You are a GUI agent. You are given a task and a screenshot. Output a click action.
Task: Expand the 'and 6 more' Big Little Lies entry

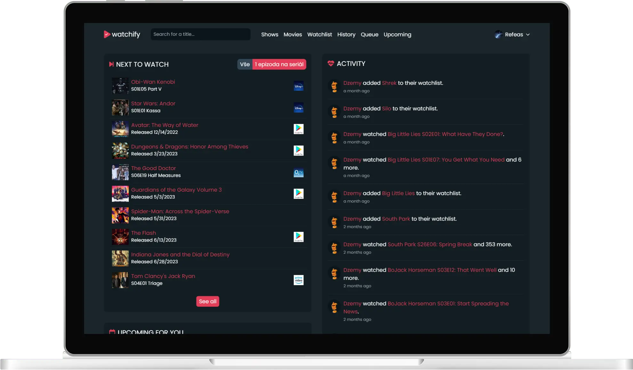click(514, 159)
